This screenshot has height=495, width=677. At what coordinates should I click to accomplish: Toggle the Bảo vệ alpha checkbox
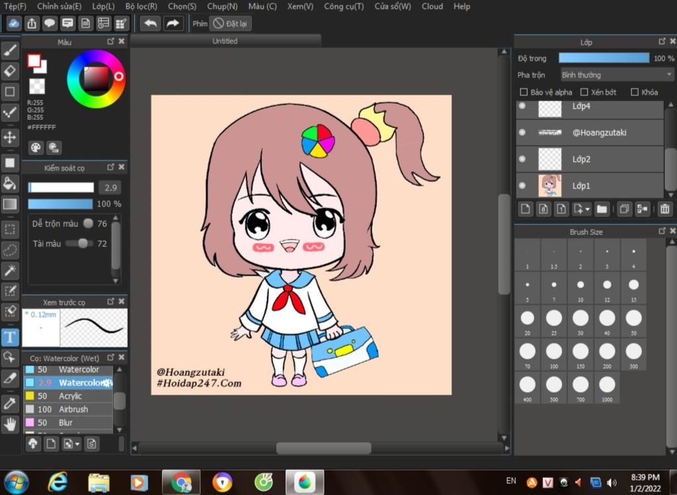click(x=524, y=92)
